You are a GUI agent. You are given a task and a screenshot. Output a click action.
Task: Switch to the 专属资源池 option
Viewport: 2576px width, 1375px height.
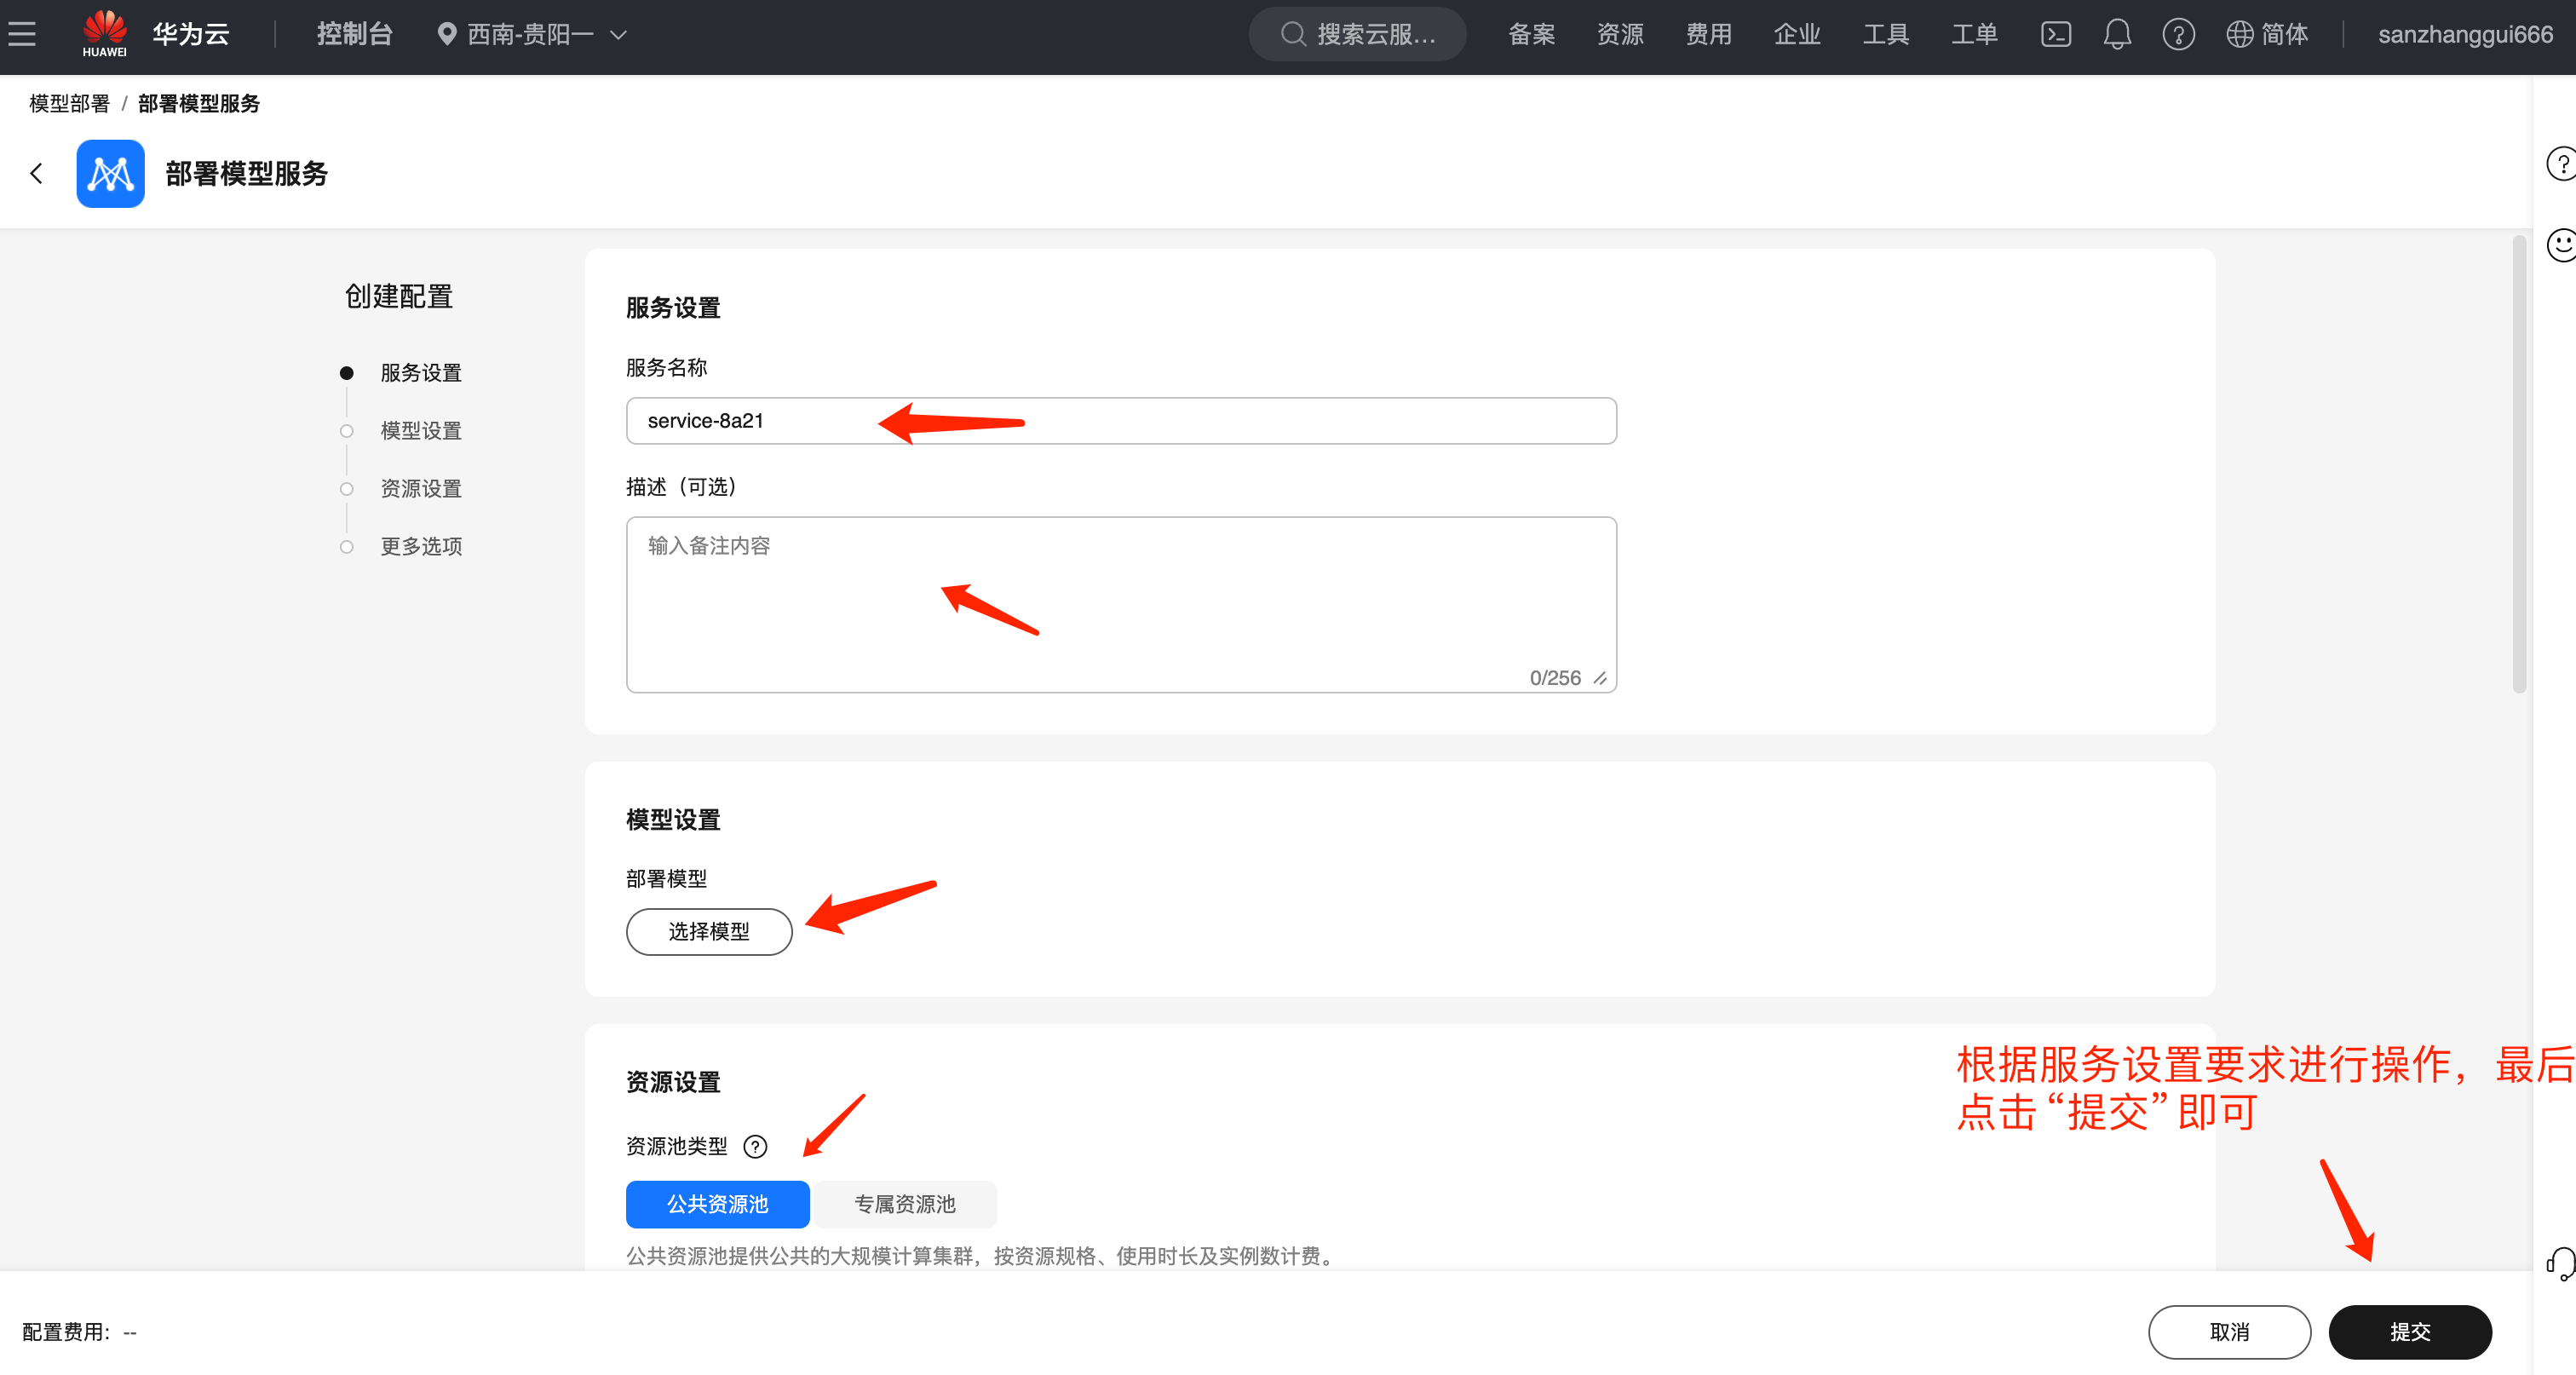(905, 1204)
